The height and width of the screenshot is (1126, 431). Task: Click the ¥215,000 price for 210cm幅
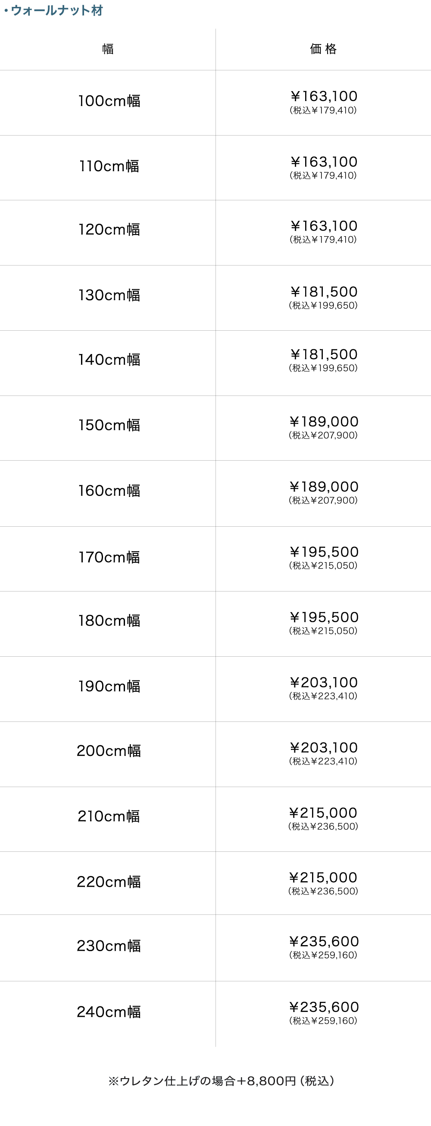click(x=323, y=813)
